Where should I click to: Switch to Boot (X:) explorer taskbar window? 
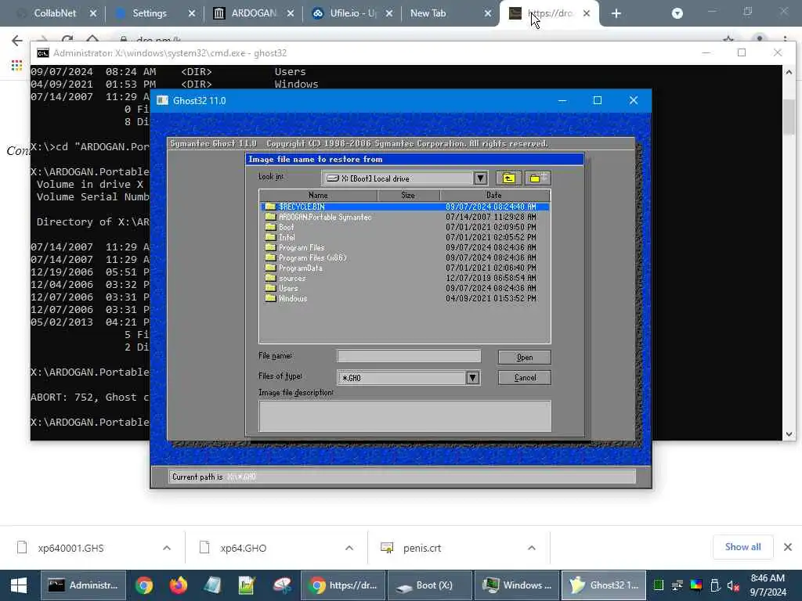coord(430,585)
